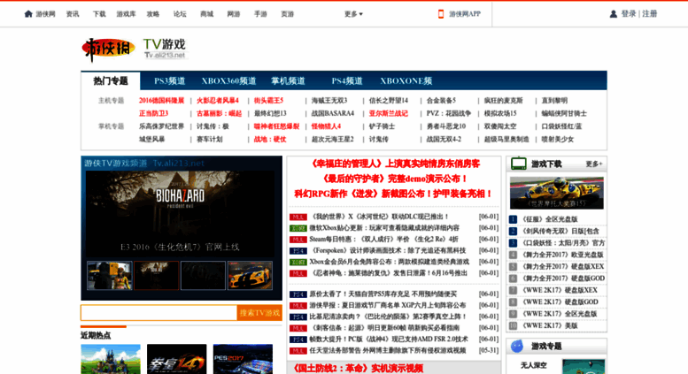Open headline 科幻RPG新作《迸发》新截图公布

[393, 194]
